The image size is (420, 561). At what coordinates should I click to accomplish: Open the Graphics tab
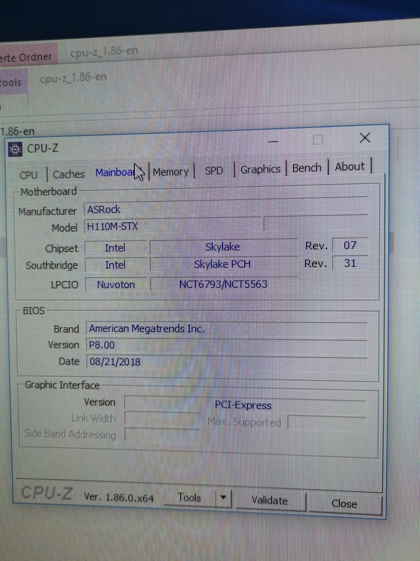[x=260, y=169]
